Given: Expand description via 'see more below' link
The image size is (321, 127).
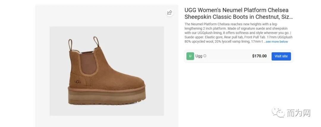Looking at the screenshot, I should (277, 41).
